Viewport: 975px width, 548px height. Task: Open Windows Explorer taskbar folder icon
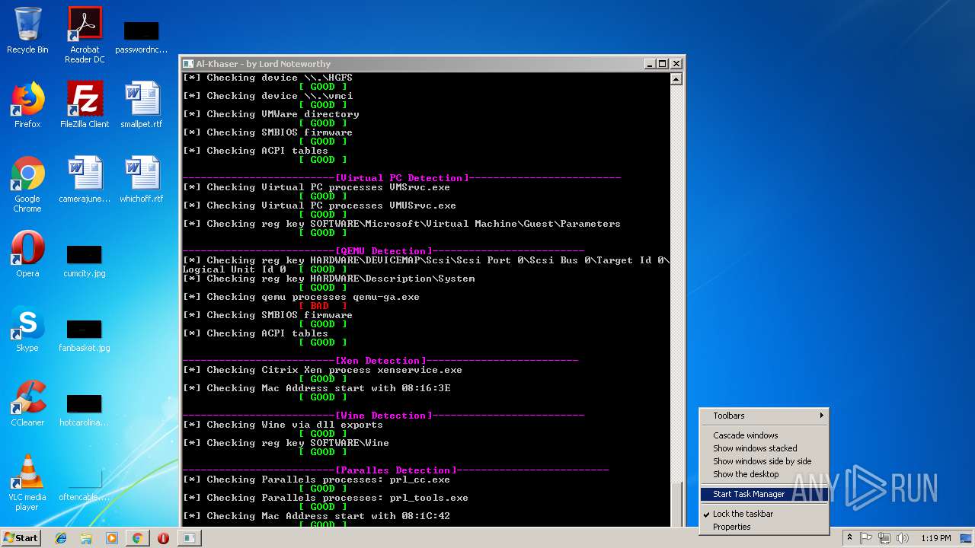86,538
